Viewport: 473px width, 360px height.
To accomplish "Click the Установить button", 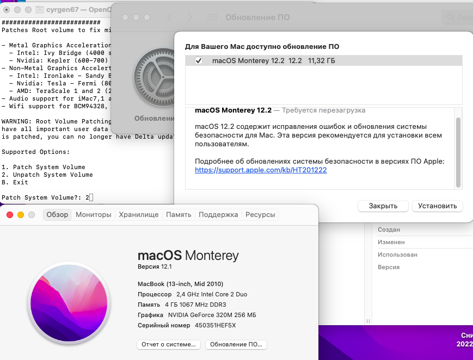I will point(438,206).
